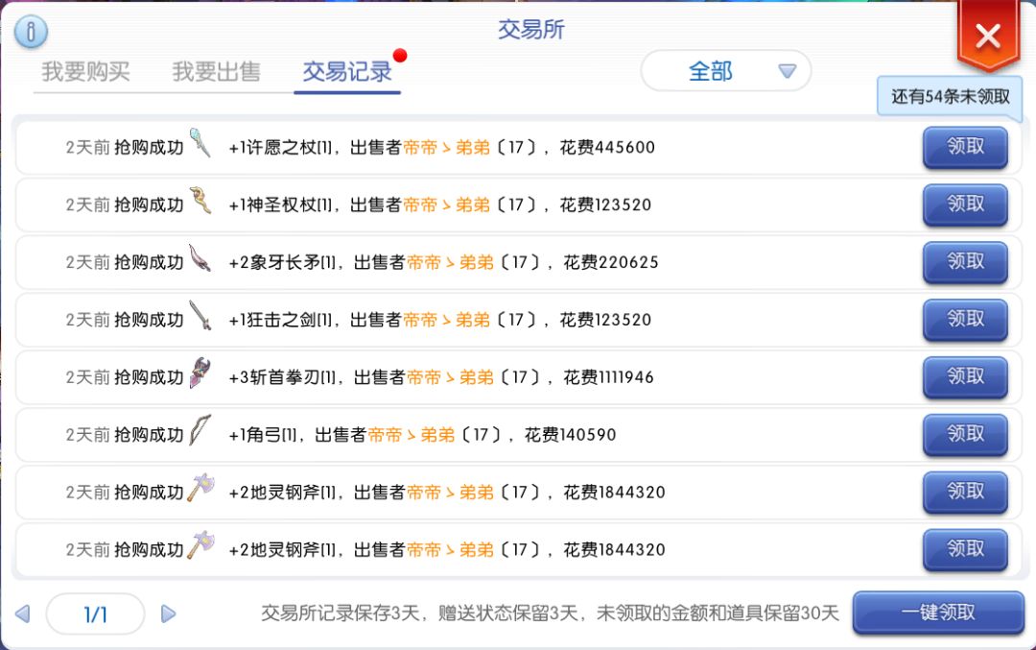Click the 象牙长矛 spear icon
The image size is (1036, 650).
200,258
